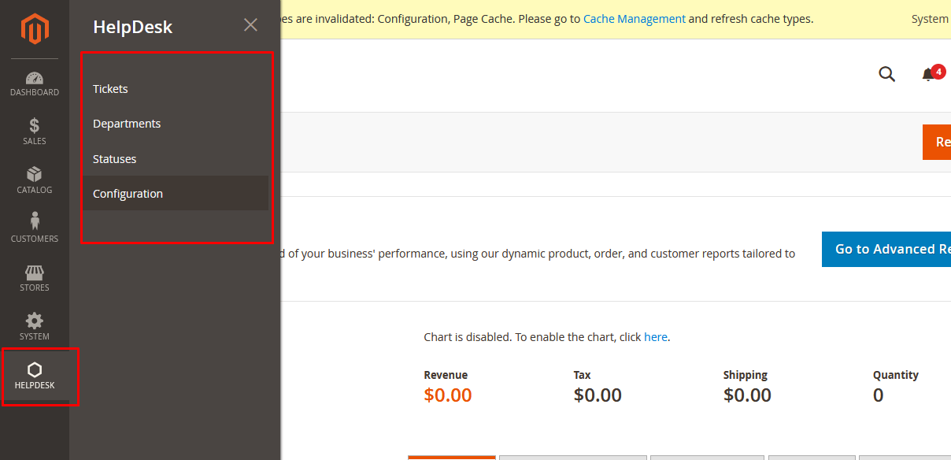Choose Configuration in HelpDesk menu
951x460 pixels.
click(128, 194)
